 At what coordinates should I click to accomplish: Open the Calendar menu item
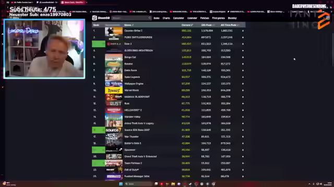click(192, 18)
